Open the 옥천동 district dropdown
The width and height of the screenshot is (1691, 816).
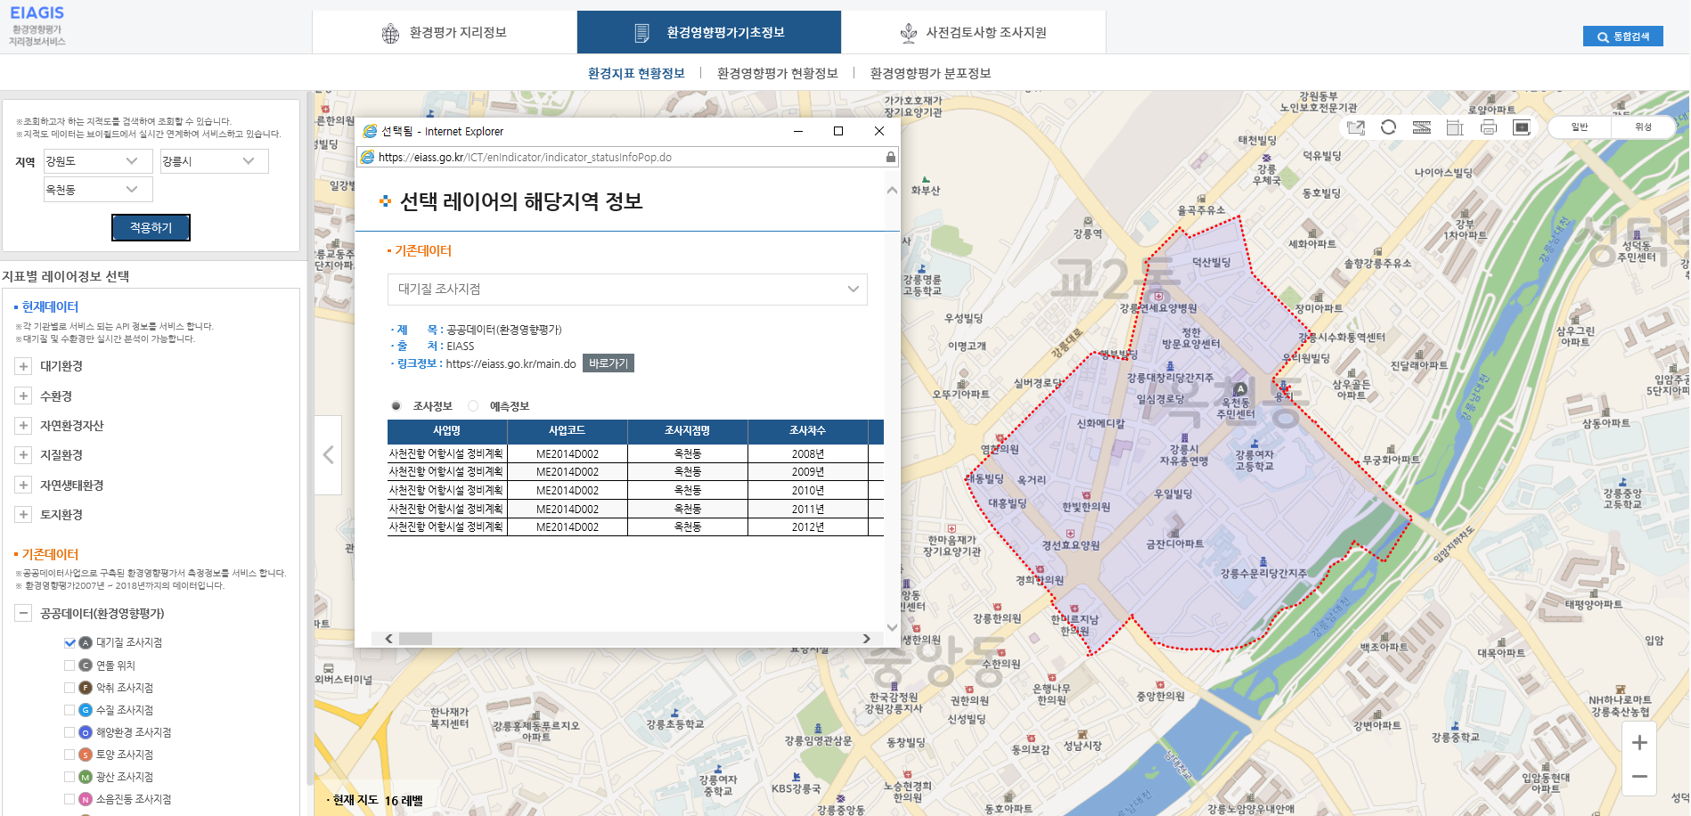(x=98, y=190)
